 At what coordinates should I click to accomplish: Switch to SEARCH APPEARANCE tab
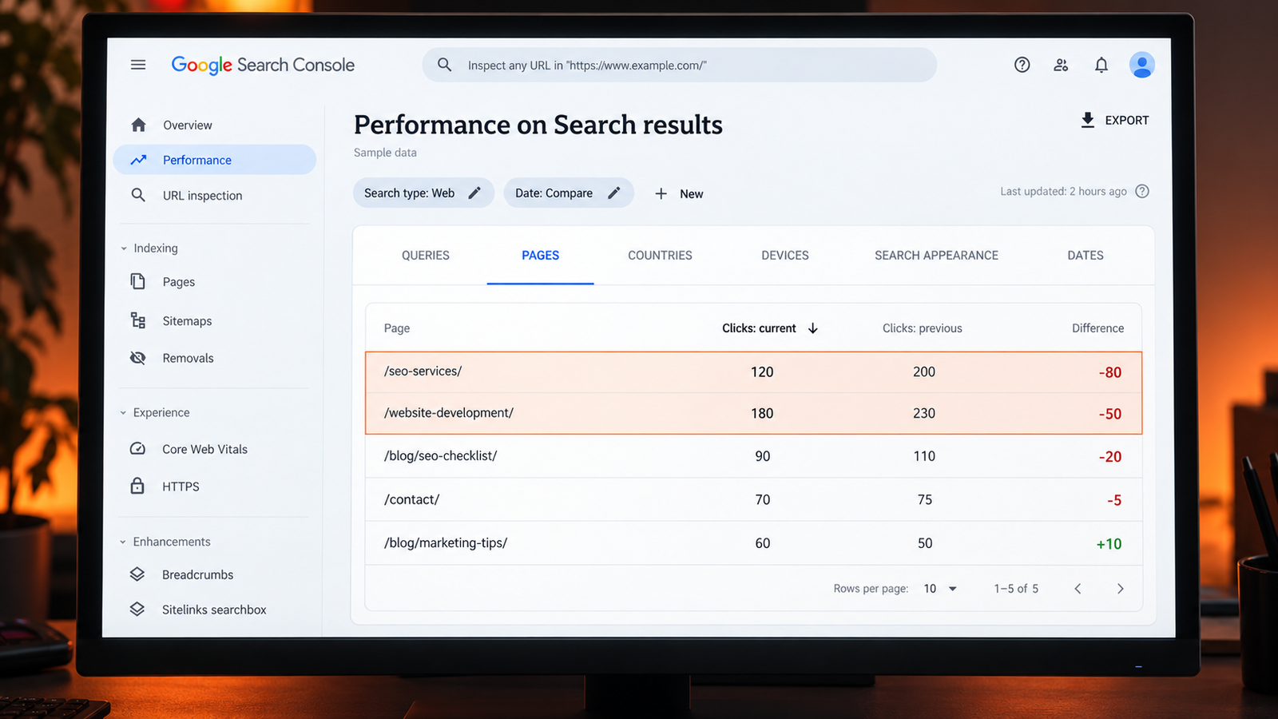tap(936, 256)
